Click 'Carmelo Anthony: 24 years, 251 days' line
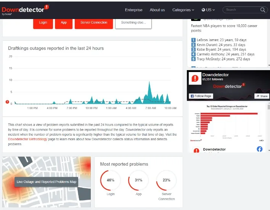Screen dimensions: 270x210 [x=223, y=54]
